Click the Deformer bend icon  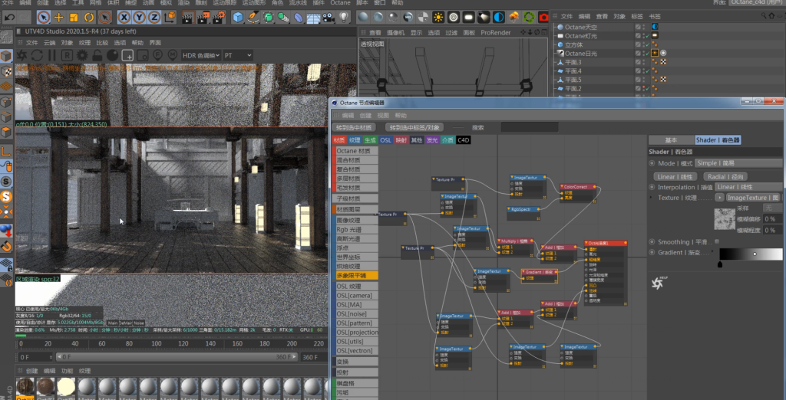[299, 18]
